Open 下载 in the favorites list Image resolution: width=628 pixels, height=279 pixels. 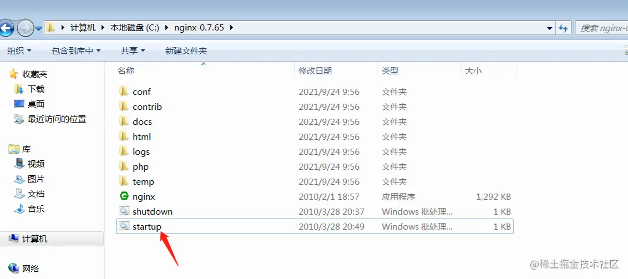36,89
